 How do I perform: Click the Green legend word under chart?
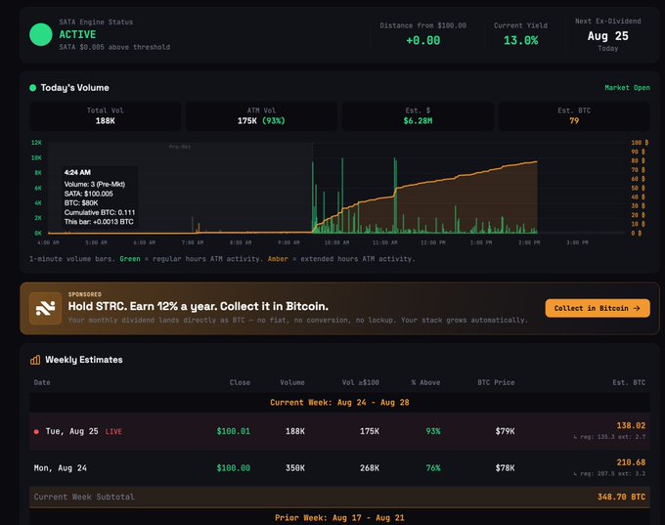point(130,259)
